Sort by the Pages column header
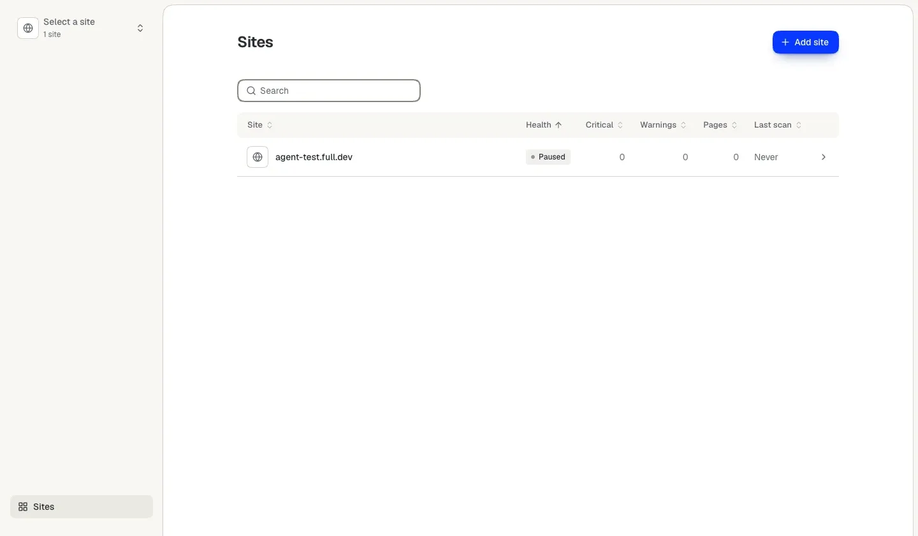Screen dimensions: 918x536 pyautogui.click(x=720, y=125)
